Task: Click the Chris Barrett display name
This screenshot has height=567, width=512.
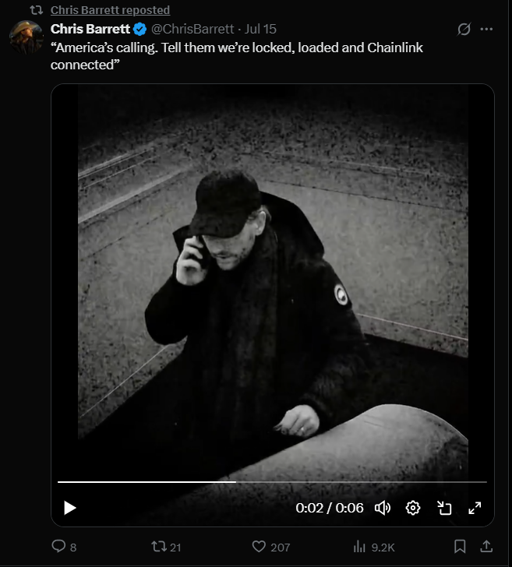Action: tap(90, 29)
